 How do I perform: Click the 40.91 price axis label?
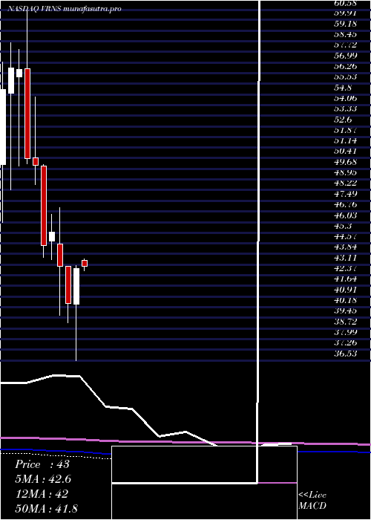coord(345,290)
